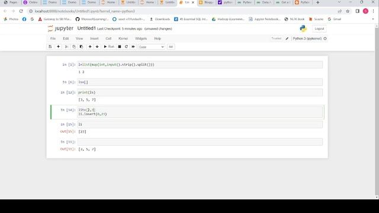Open the cell type dropdown
Image resolution: width=379 pixels, height=213 pixels.
(x=152, y=47)
